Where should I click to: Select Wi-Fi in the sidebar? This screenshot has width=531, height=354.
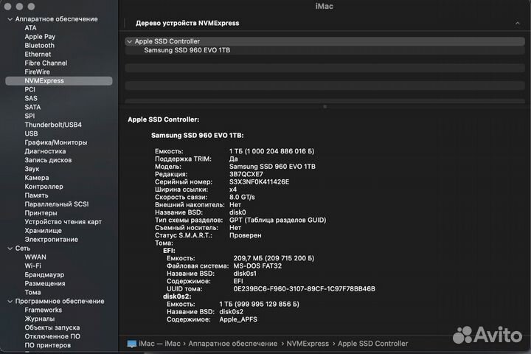click(32, 266)
